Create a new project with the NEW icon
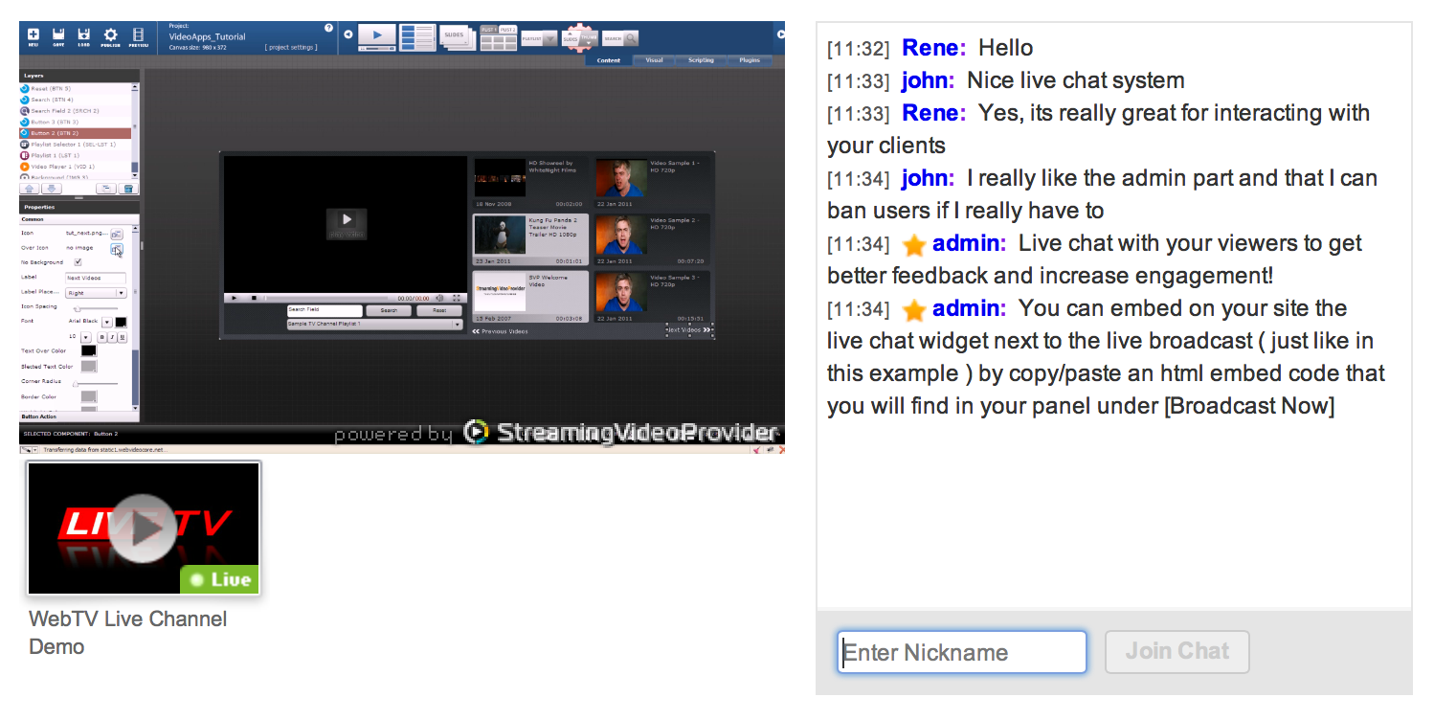Image resolution: width=1434 pixels, height=720 pixels. [34, 36]
